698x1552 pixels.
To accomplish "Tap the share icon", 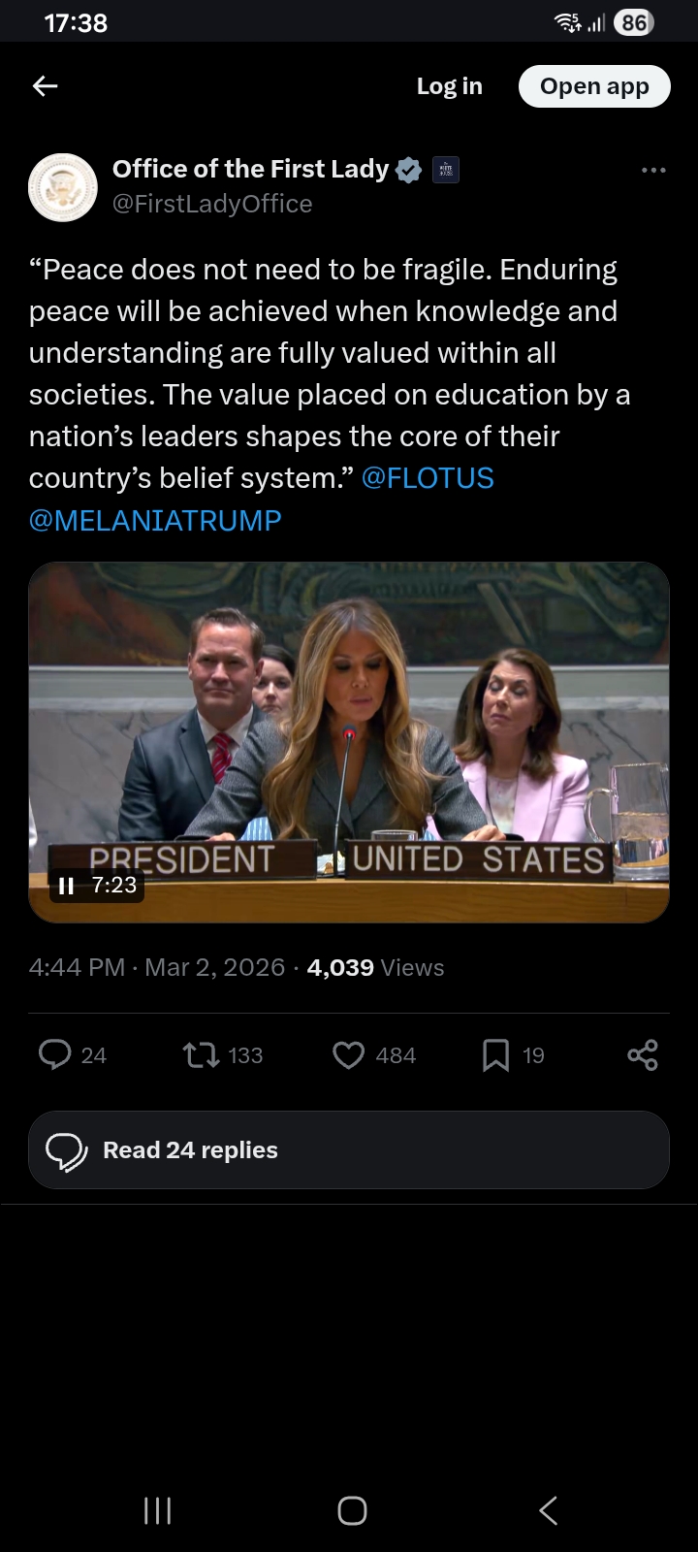I will pos(642,1054).
